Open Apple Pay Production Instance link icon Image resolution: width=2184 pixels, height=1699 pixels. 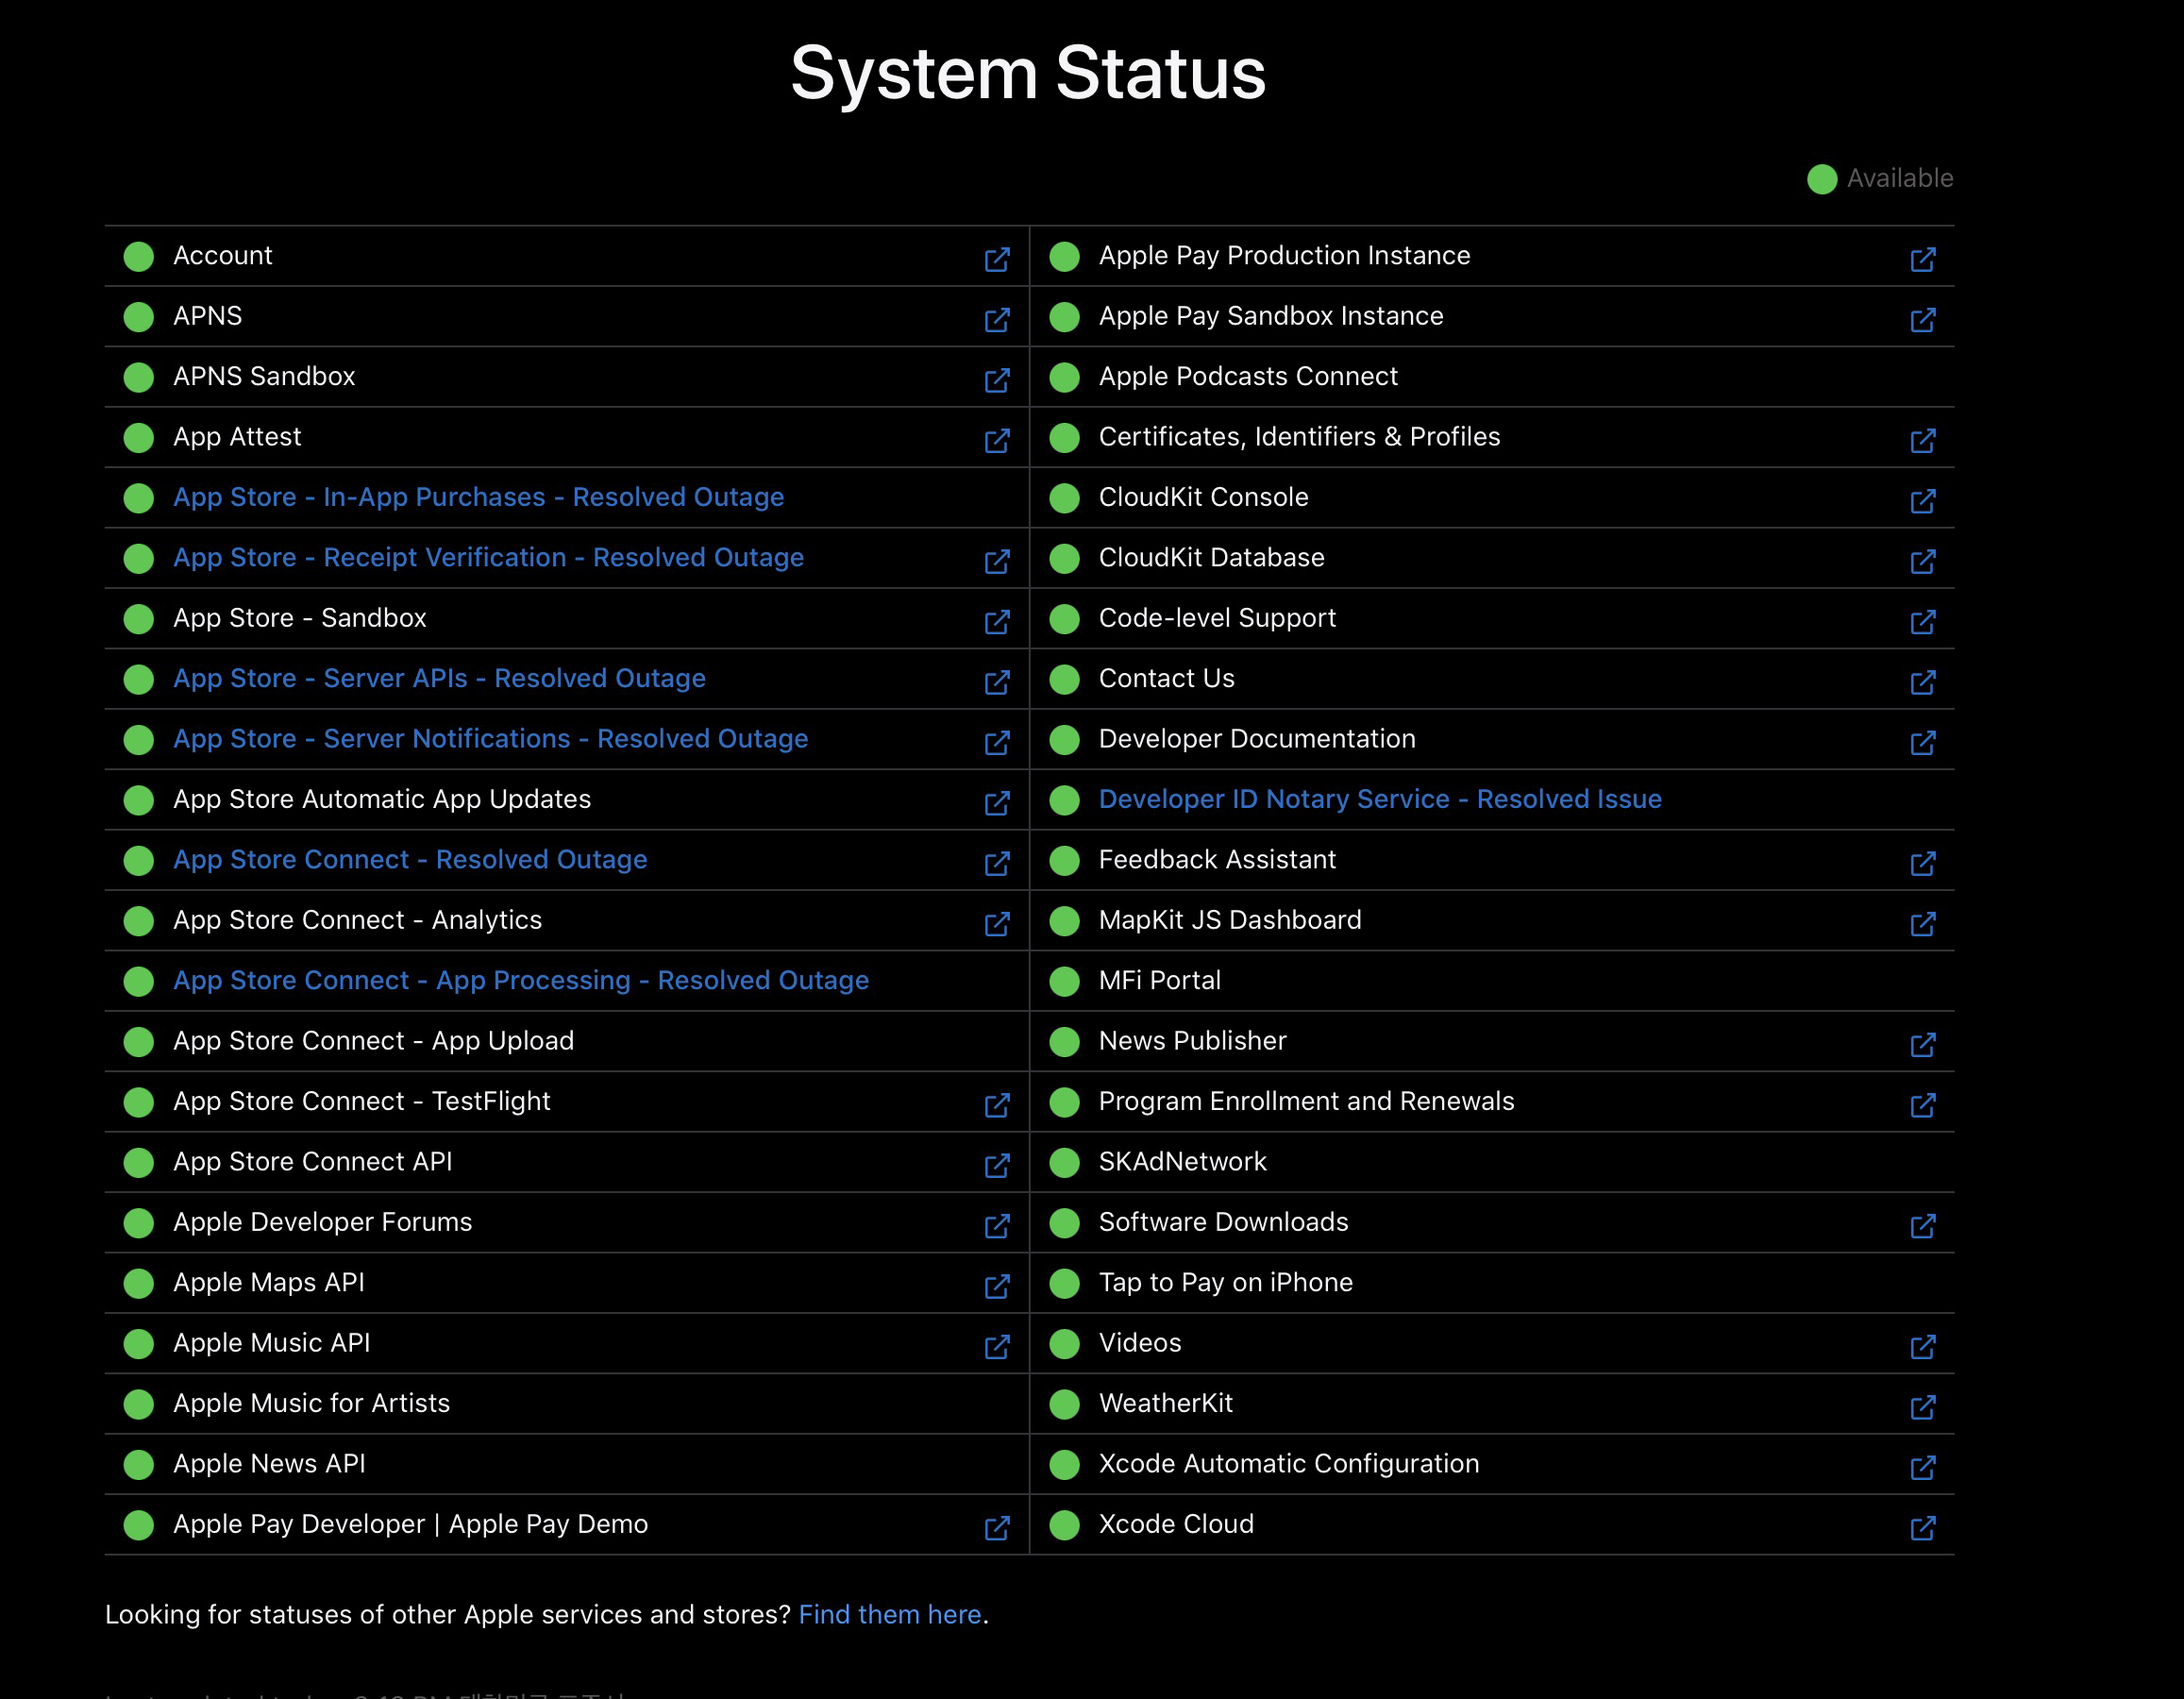point(1922,259)
